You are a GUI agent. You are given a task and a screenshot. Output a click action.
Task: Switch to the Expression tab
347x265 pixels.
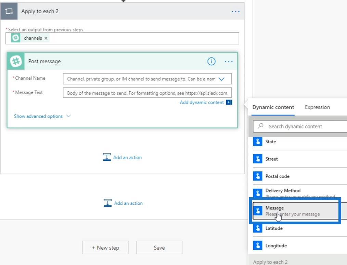coord(317,107)
